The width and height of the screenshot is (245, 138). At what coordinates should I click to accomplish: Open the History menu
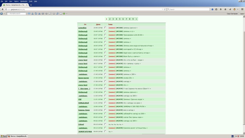click(16, 1)
